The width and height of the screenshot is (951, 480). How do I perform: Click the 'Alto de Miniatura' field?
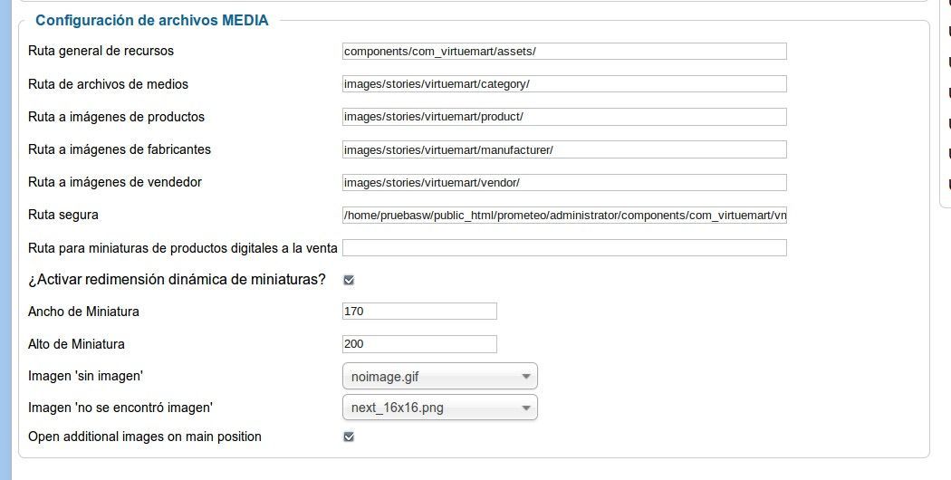point(419,343)
